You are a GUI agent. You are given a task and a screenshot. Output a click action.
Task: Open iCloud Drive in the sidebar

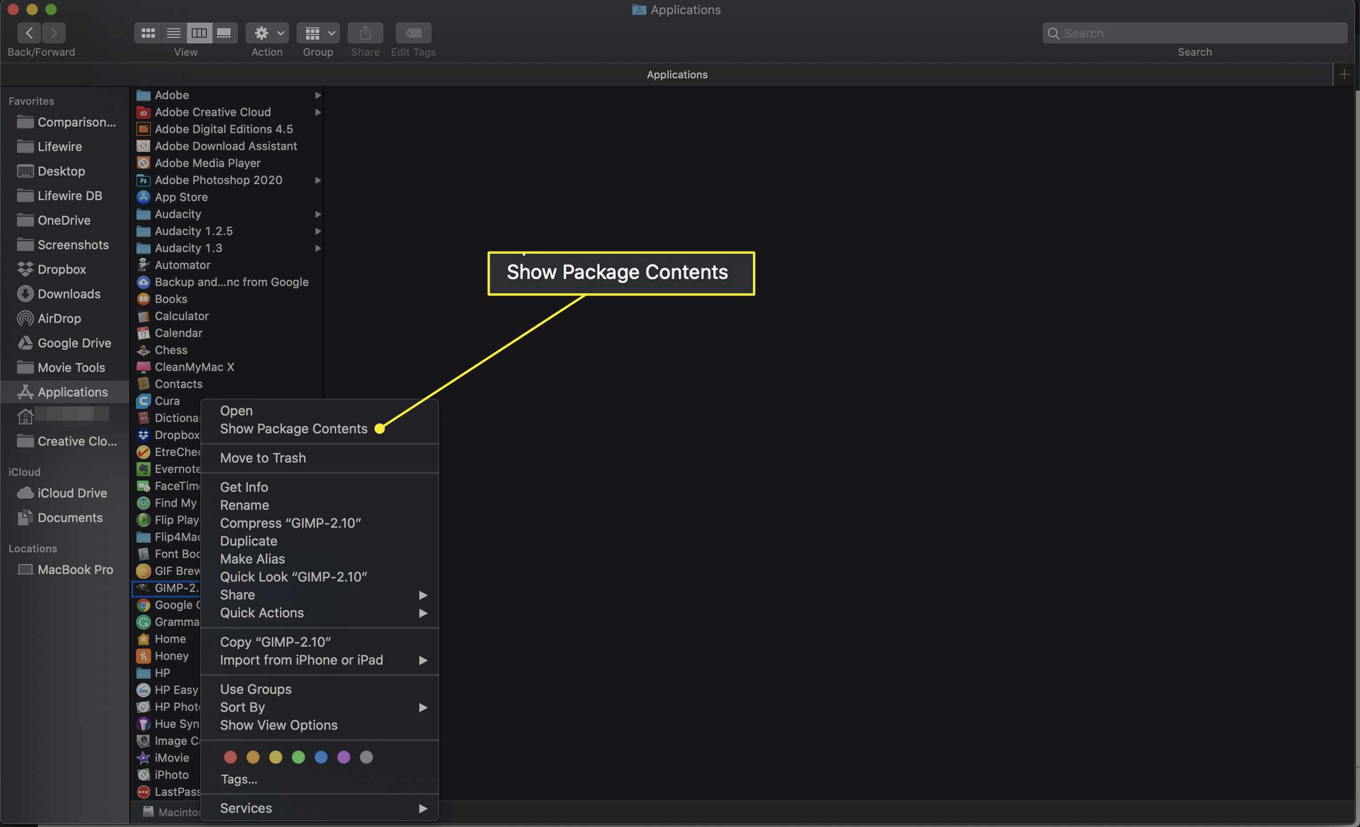72,493
